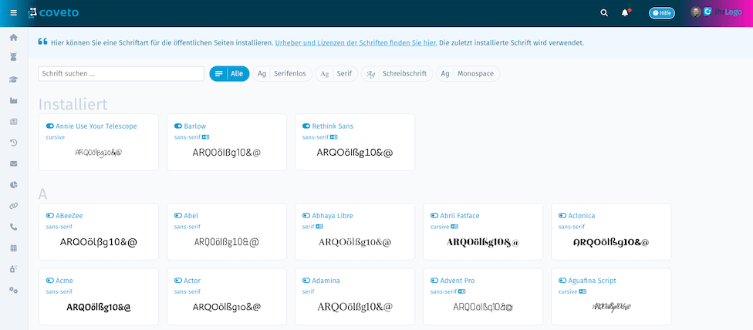Open the chain link sidebar icon

pos(13,206)
